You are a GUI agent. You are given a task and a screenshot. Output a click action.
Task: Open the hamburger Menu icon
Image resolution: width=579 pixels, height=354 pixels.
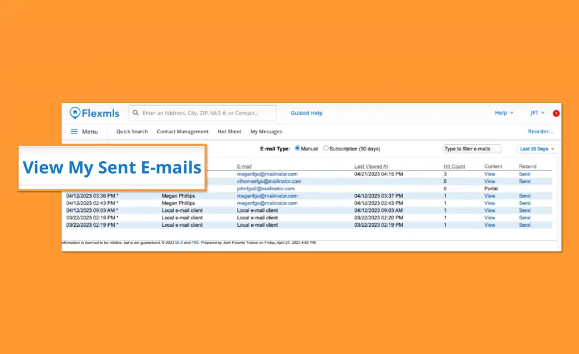(74, 132)
